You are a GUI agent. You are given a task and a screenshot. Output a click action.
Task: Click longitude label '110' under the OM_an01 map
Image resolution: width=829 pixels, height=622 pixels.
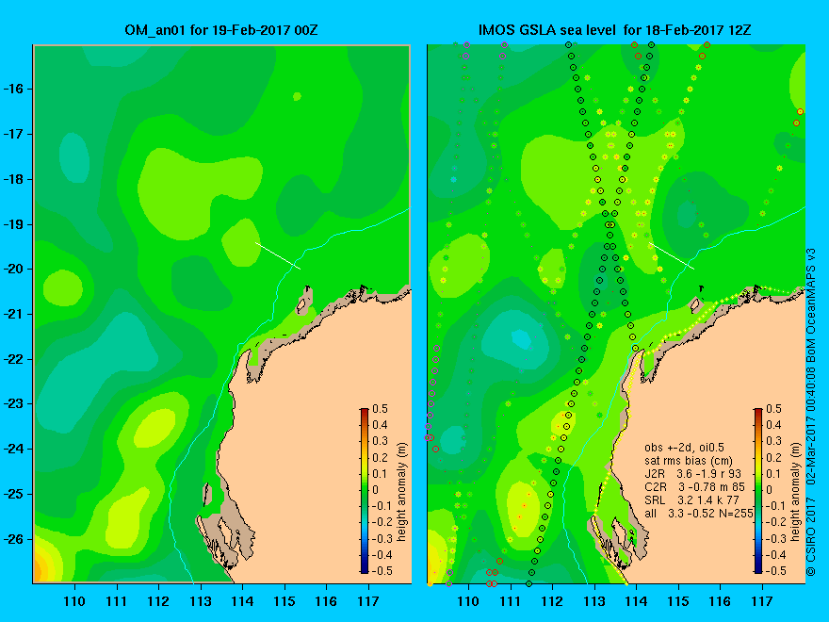[74, 601]
